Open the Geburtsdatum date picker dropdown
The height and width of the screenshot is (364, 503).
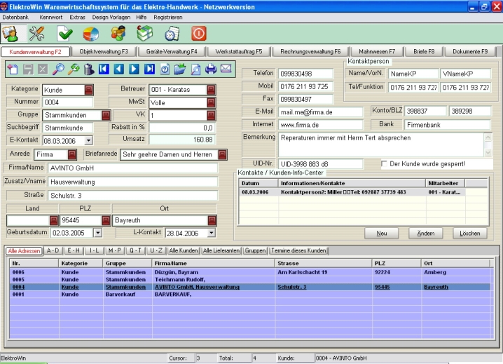tap(97, 232)
